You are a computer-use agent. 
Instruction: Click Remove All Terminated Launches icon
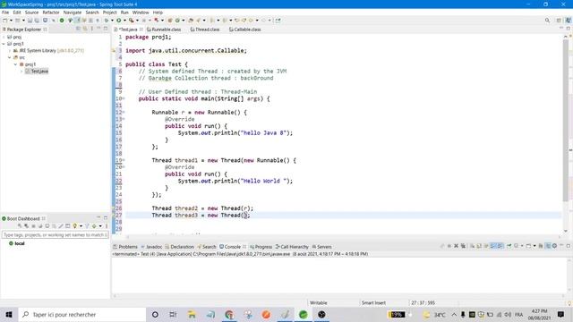pyautogui.click(x=463, y=246)
